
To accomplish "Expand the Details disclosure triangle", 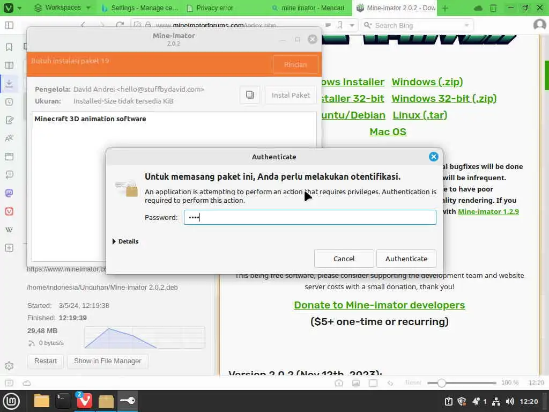I will 114,241.
